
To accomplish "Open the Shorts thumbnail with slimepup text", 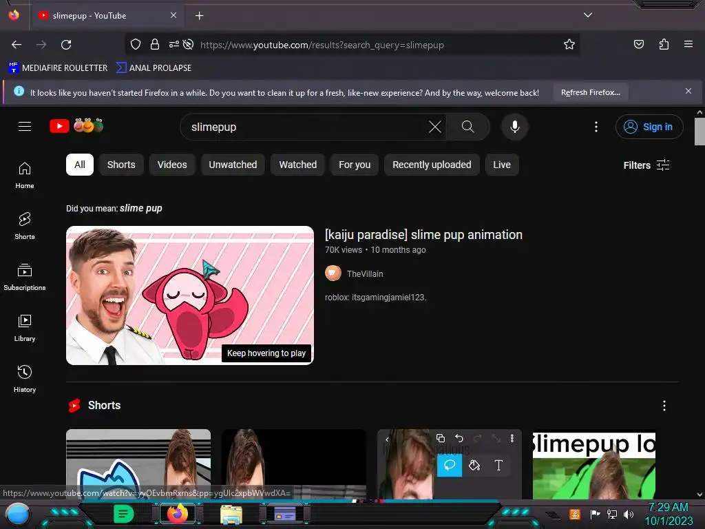I will pyautogui.click(x=594, y=466).
